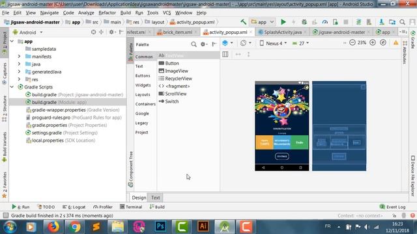Open the app run configuration dropdown

pyautogui.click(x=263, y=22)
